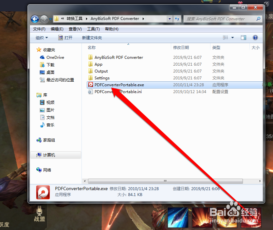The width and height of the screenshot is (273, 230).
Task: Click the 打开 toolbar button
Action: coord(65,38)
